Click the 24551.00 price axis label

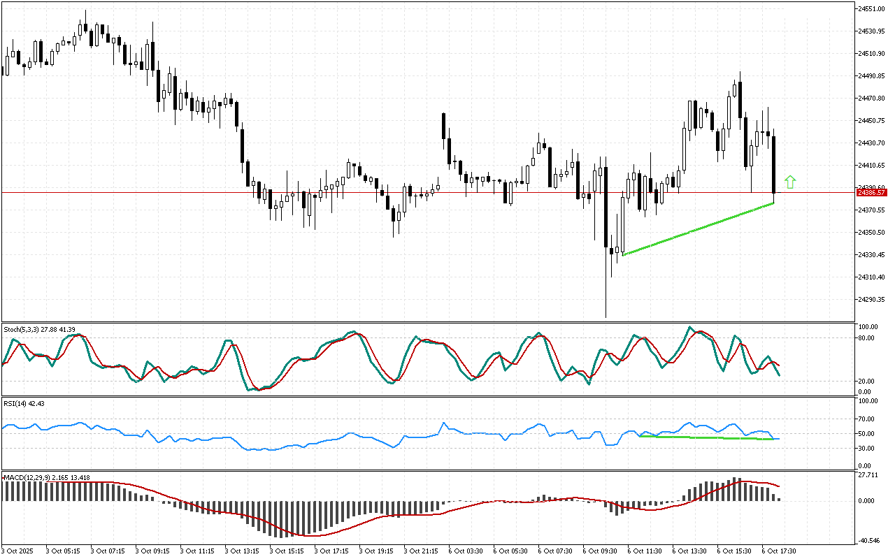(x=871, y=8)
